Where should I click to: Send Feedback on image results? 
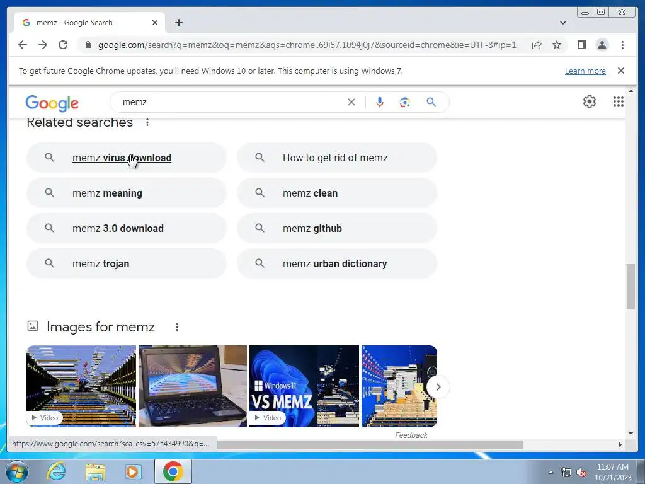(x=411, y=435)
